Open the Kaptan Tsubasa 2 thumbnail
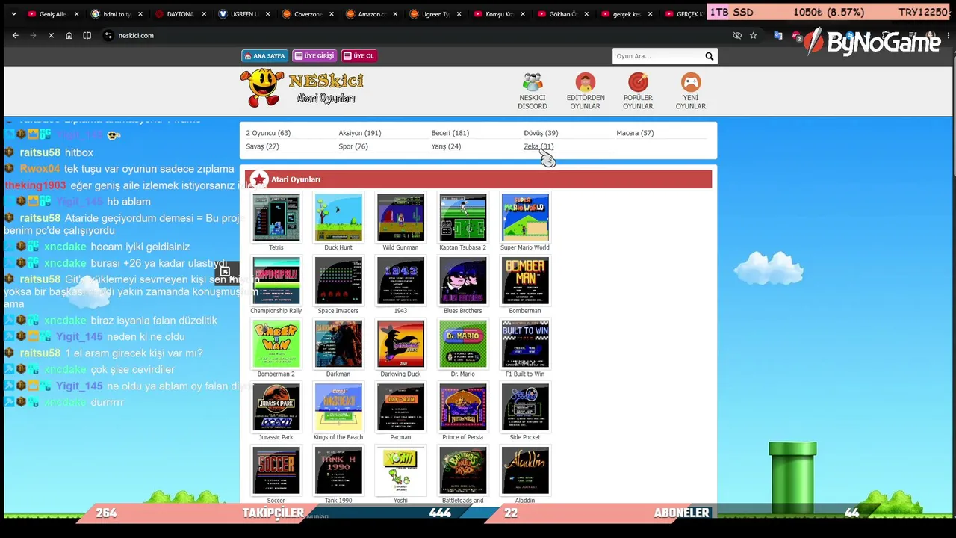The image size is (956, 538). point(463,217)
